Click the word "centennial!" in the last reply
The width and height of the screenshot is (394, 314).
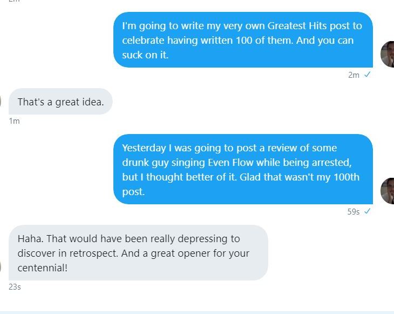(x=43, y=268)
